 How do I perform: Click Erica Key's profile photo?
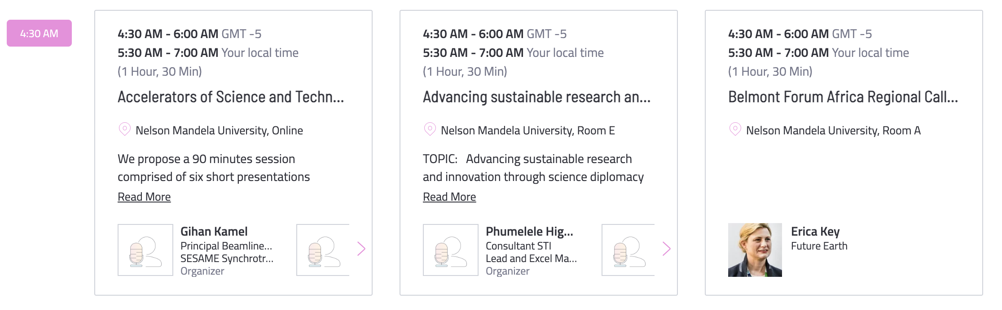(x=755, y=250)
